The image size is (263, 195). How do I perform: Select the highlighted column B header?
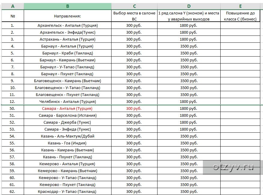pos(67,6)
